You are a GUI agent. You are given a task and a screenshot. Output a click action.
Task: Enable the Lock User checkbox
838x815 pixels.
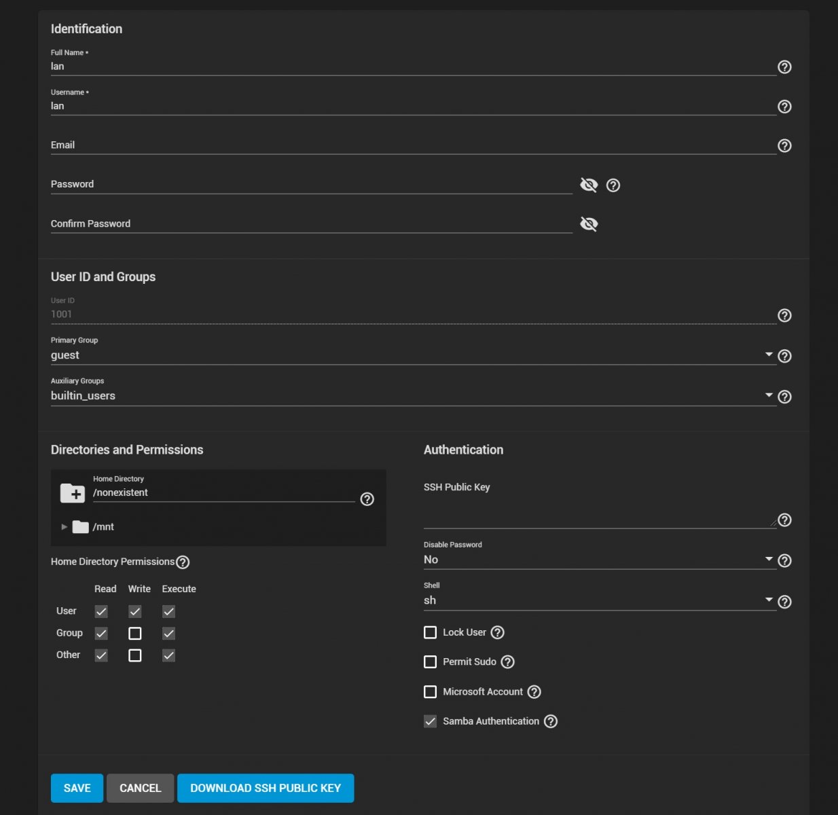(430, 632)
